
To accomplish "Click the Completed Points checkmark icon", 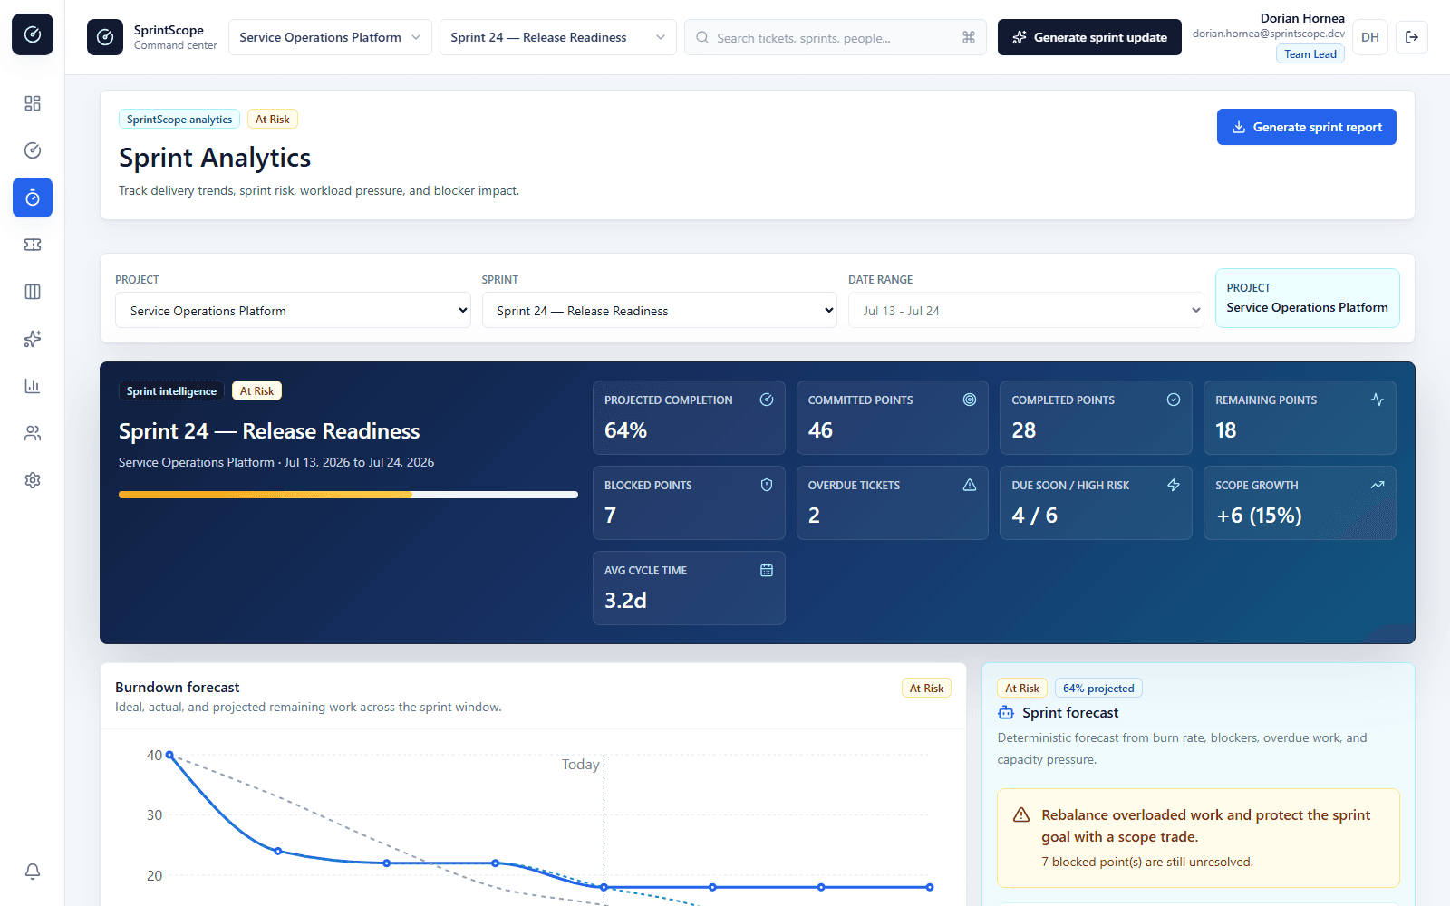I will click(x=1174, y=400).
